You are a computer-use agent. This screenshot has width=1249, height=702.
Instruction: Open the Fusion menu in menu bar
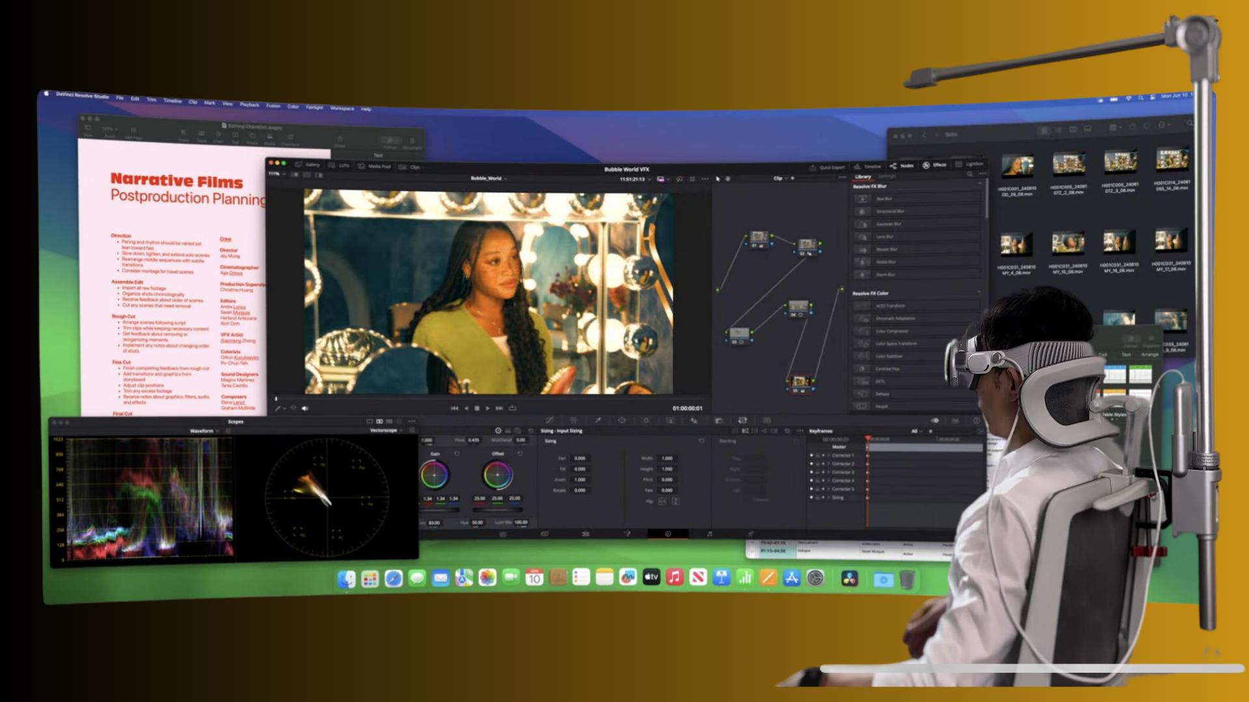273,105
